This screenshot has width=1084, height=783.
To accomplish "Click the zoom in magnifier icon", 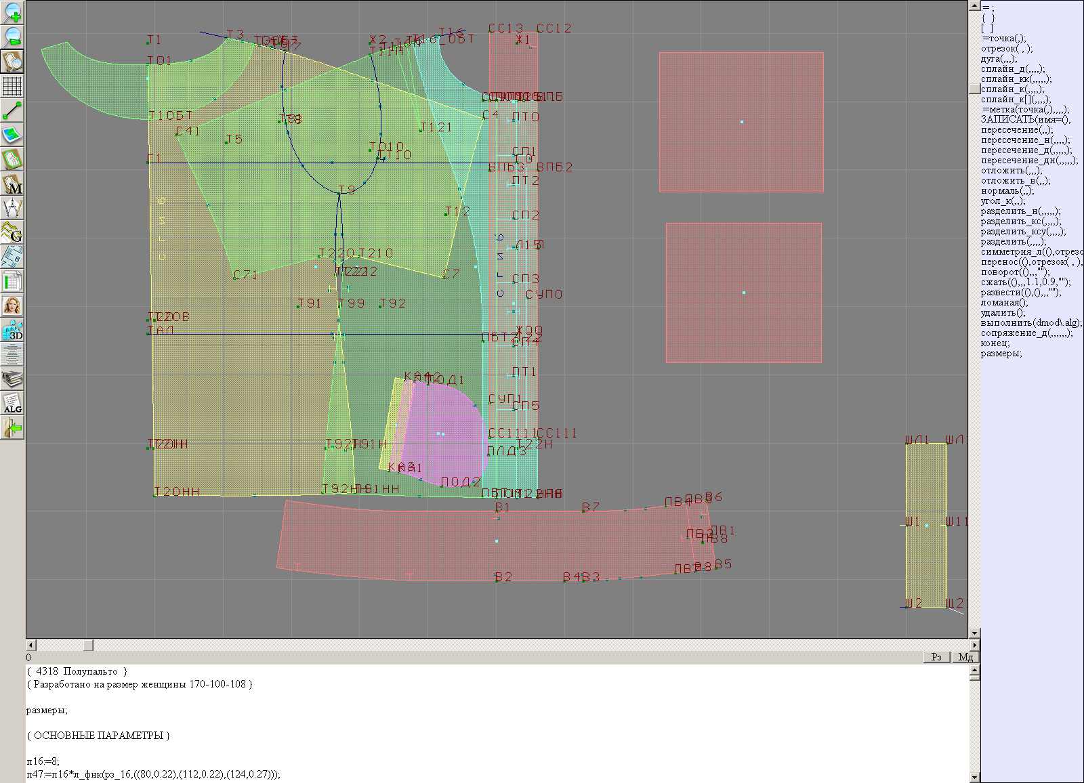I will [12, 12].
